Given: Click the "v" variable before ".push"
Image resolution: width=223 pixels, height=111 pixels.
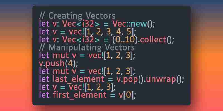Looking at the screenshot, I should (x=41, y=64).
